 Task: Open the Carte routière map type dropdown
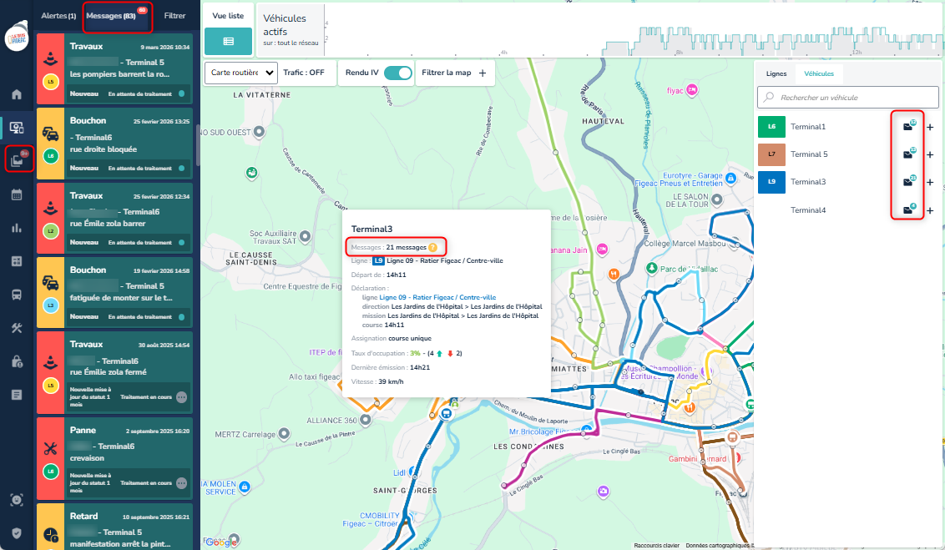(x=241, y=73)
